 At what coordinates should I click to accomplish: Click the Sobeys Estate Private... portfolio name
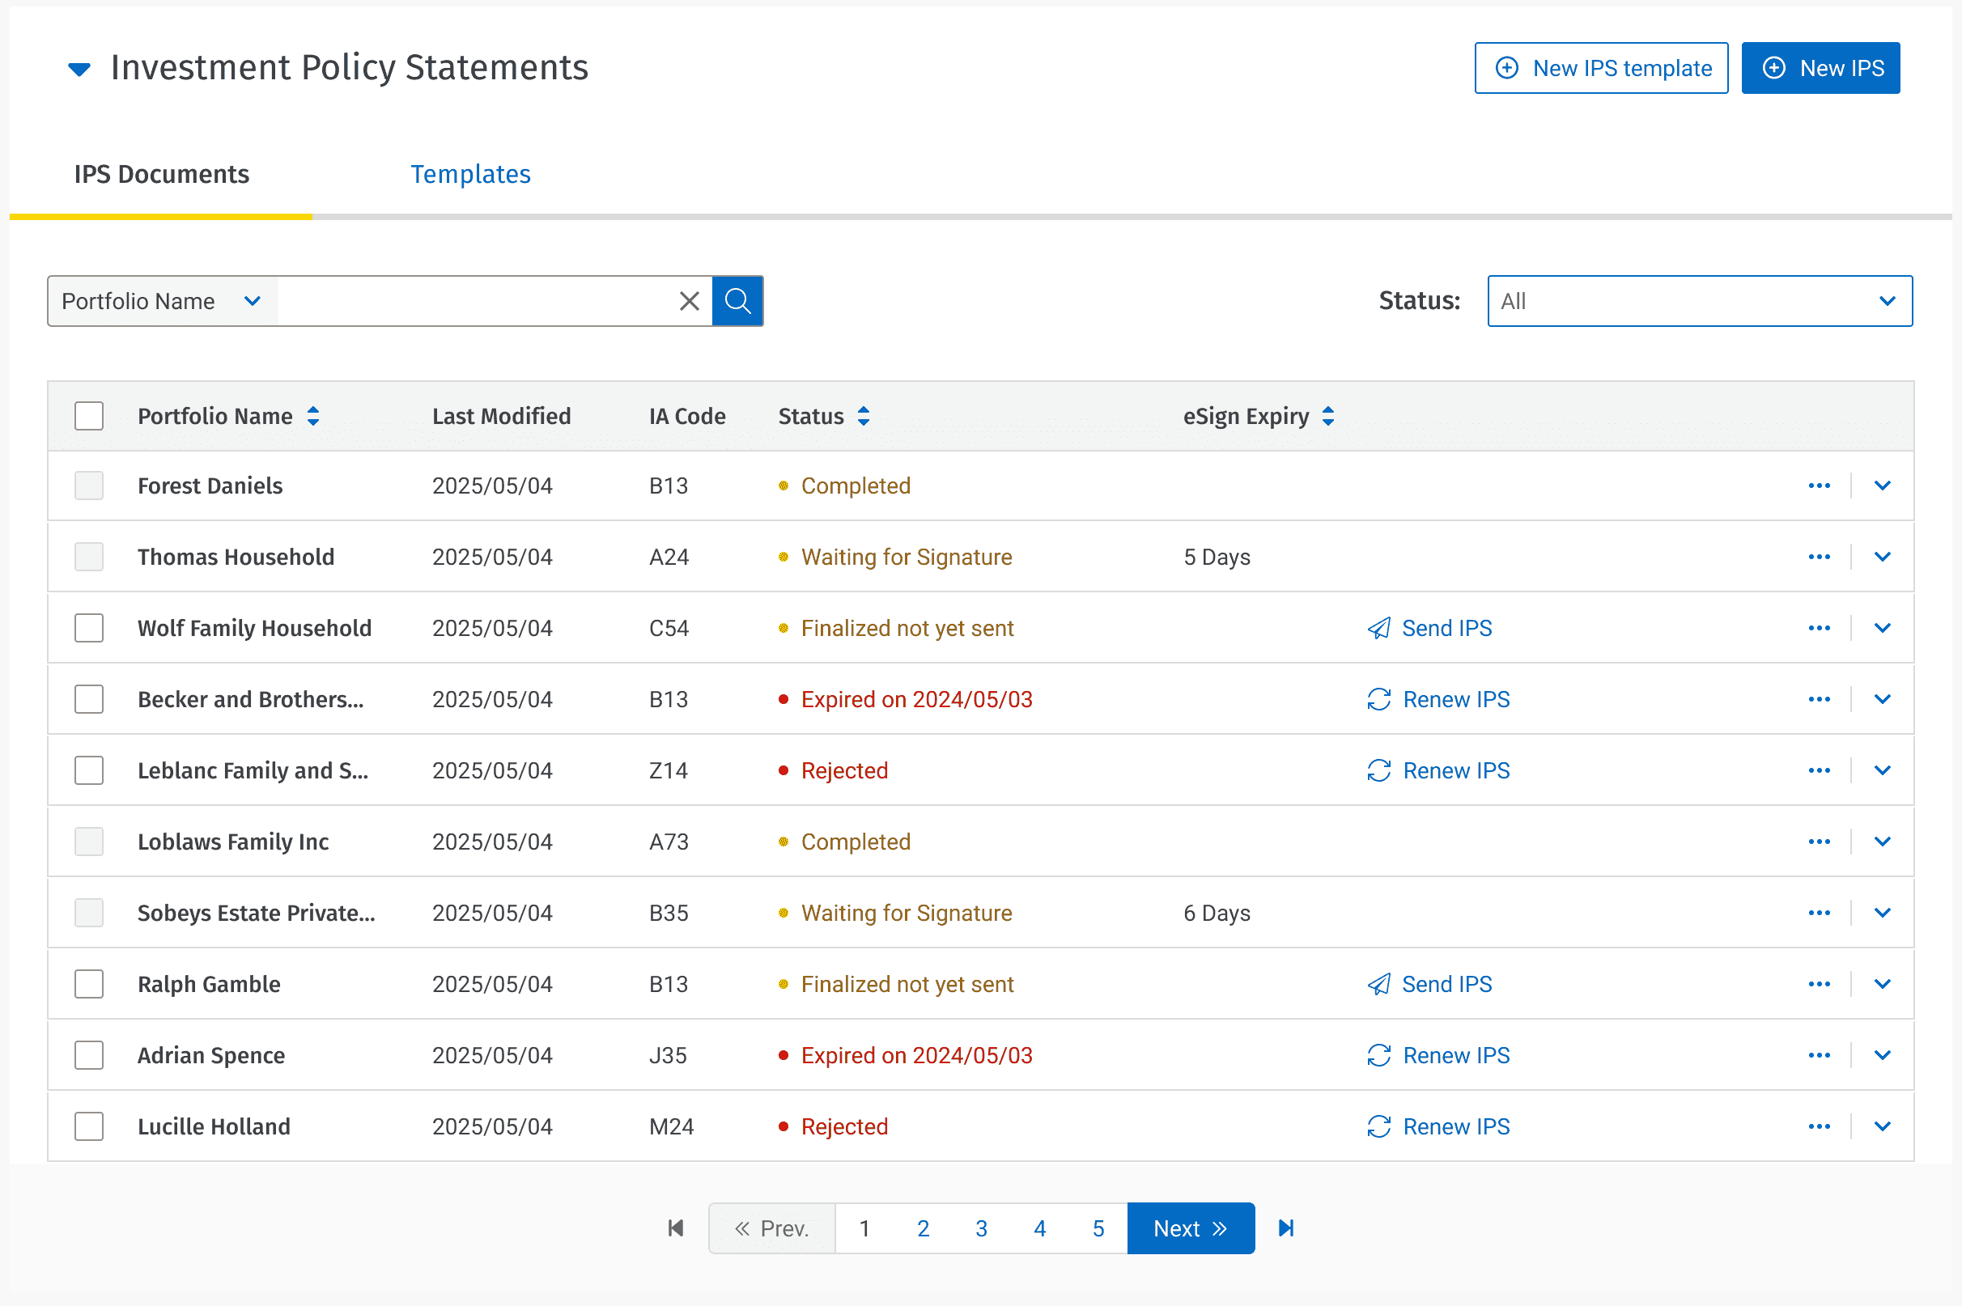[257, 913]
